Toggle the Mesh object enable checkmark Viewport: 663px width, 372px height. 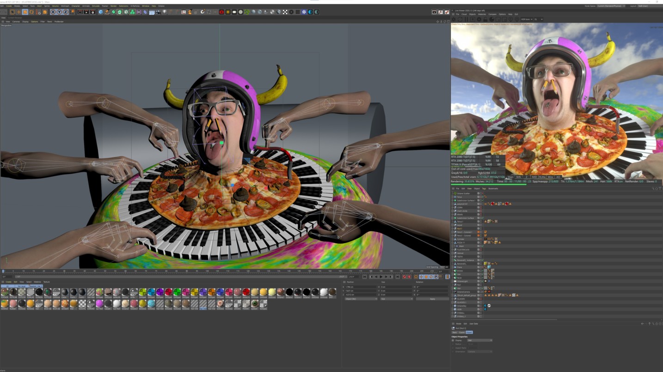click(483, 246)
